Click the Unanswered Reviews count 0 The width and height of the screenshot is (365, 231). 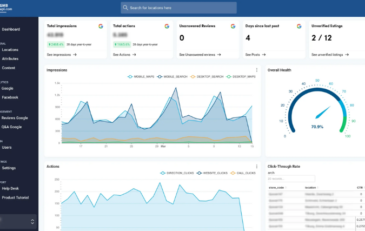182,38
